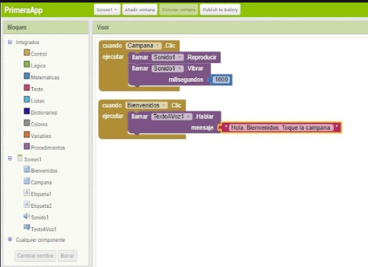This screenshot has height=267, width=368.
Task: Select the TextoAVoz1 speech bubble icon
Action: coord(26,227)
